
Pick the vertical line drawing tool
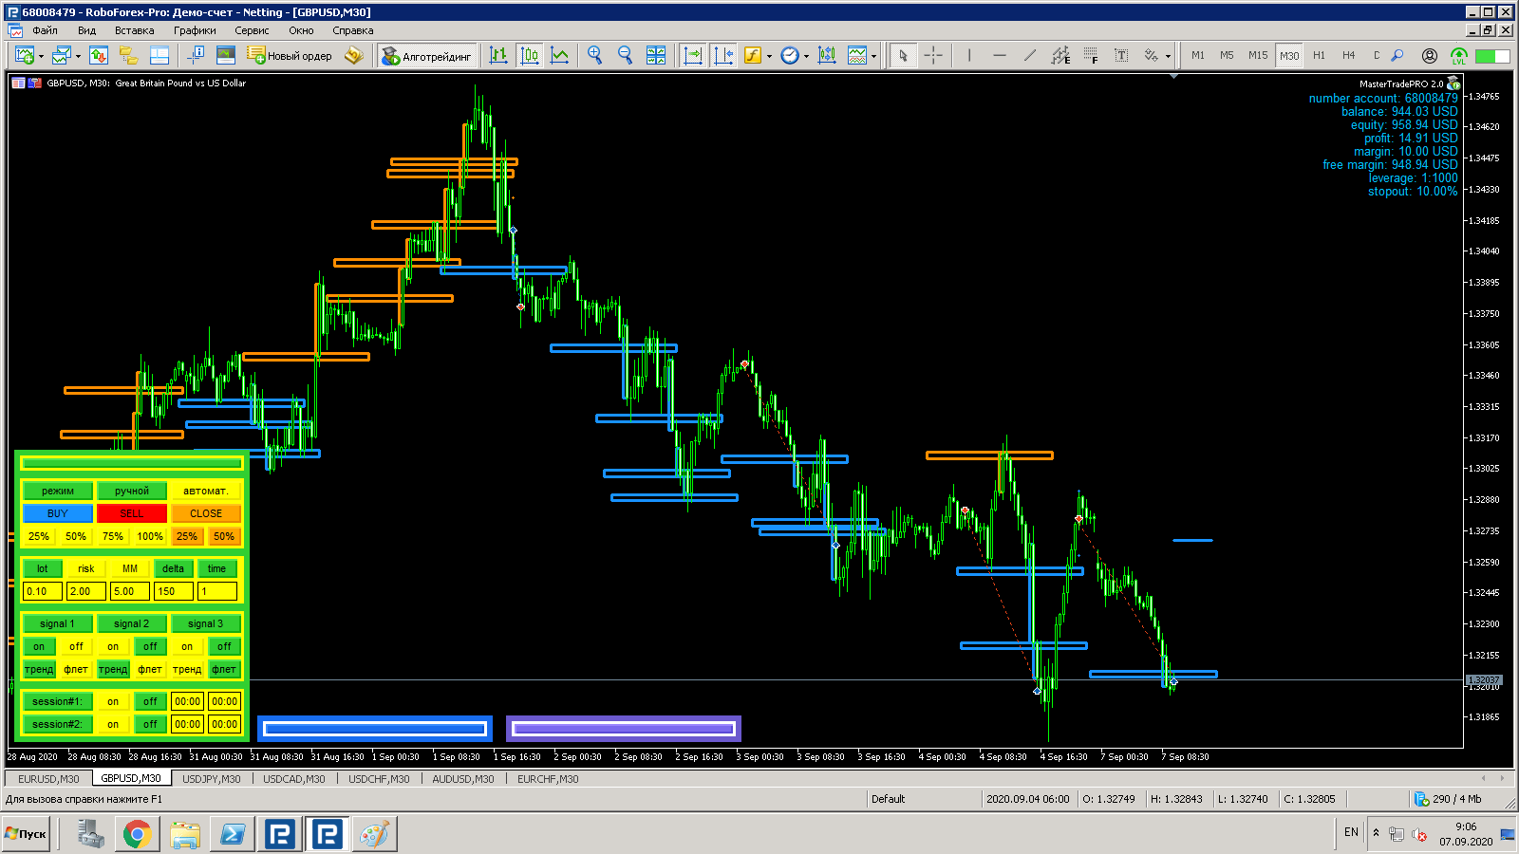click(969, 56)
